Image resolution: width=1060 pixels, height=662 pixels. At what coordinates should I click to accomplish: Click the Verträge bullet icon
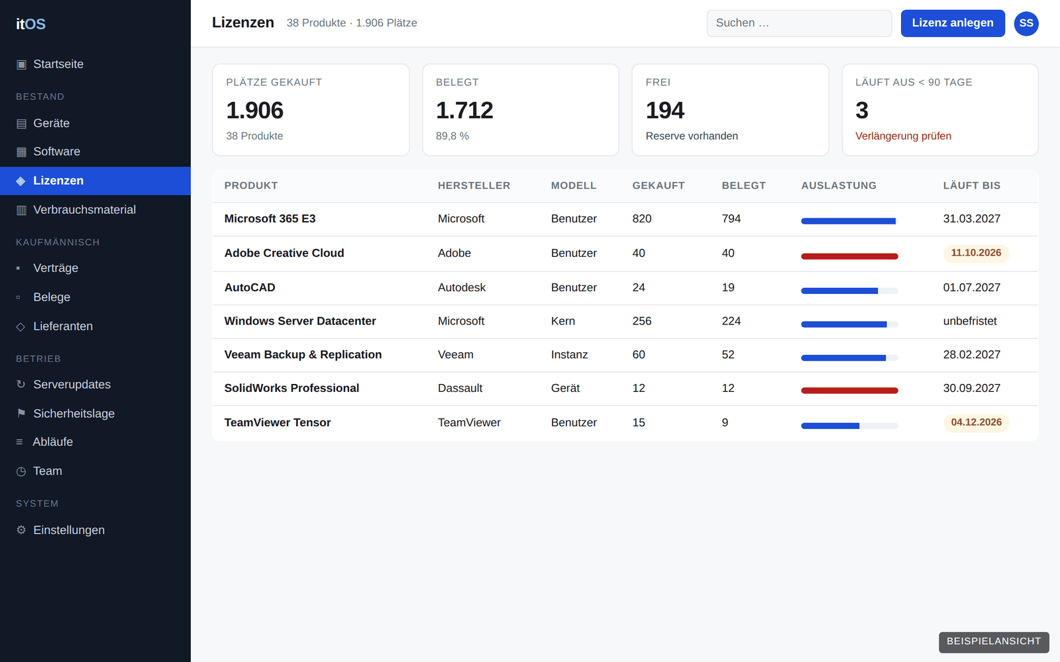pos(19,268)
